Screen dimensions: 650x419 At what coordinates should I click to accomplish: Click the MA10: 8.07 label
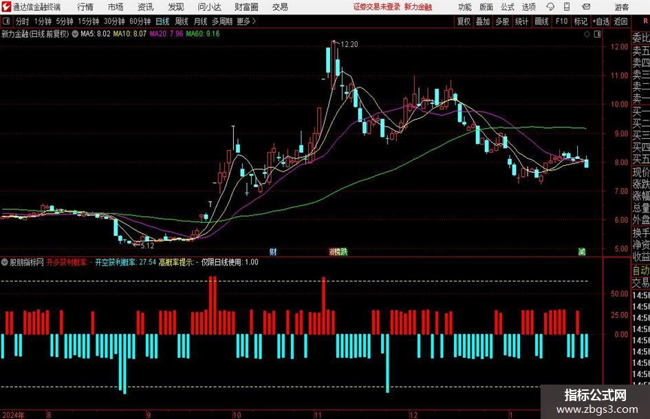pos(130,34)
